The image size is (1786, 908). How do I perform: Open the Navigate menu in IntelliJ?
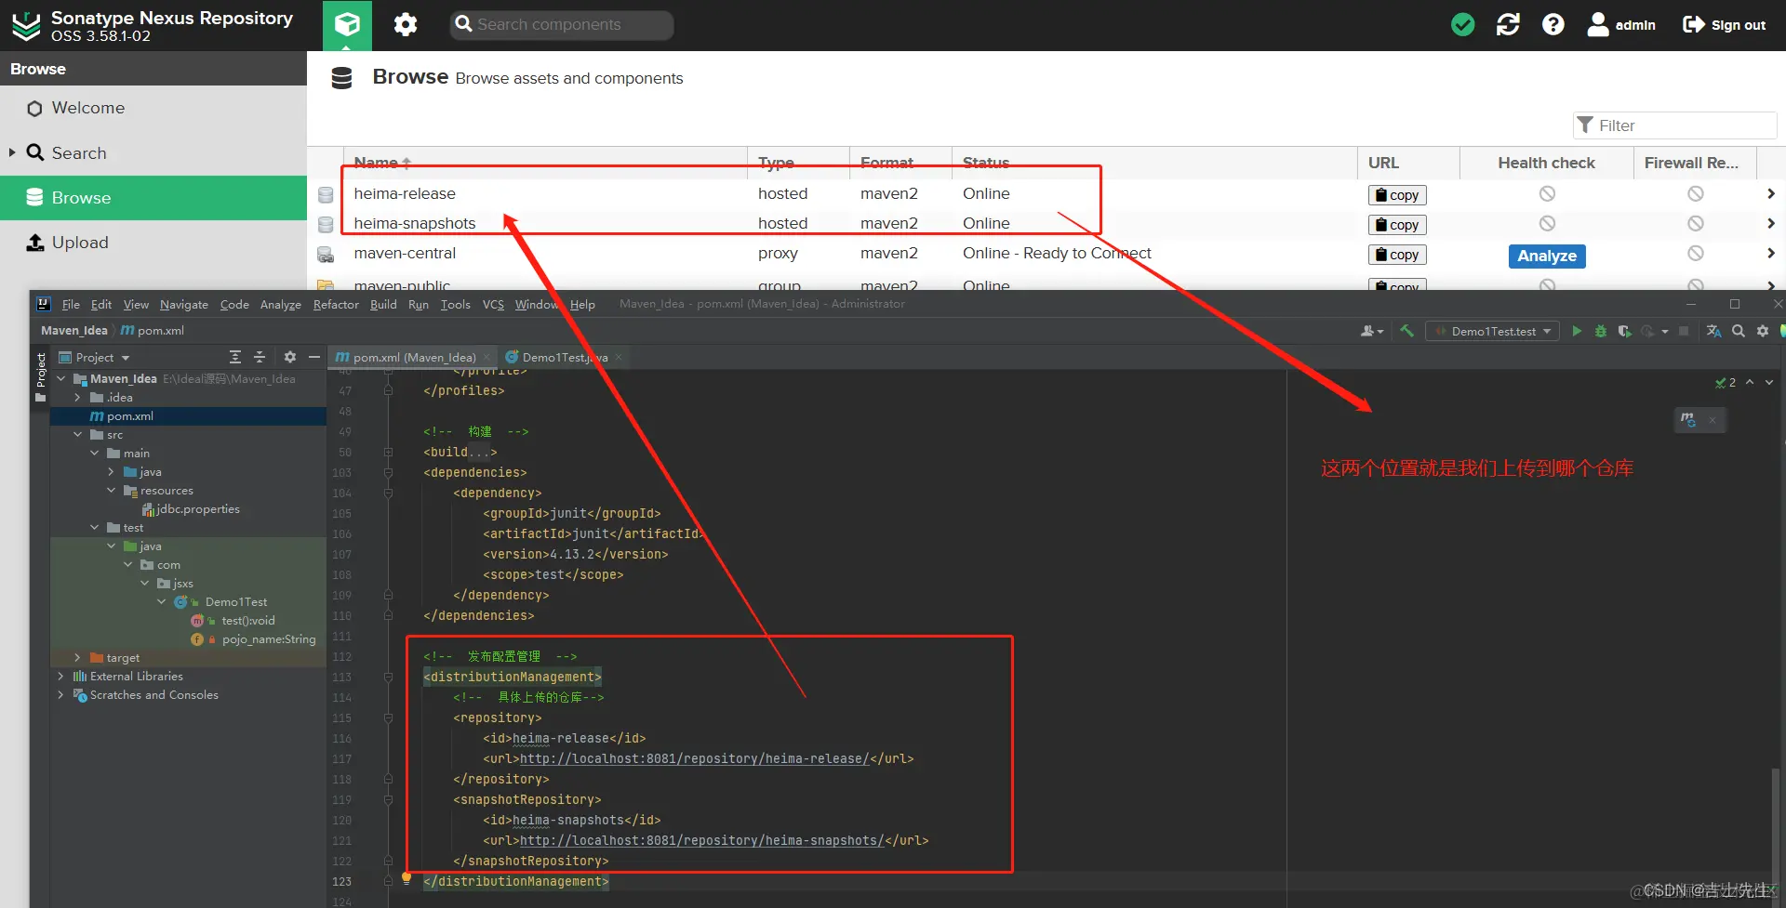click(x=184, y=305)
